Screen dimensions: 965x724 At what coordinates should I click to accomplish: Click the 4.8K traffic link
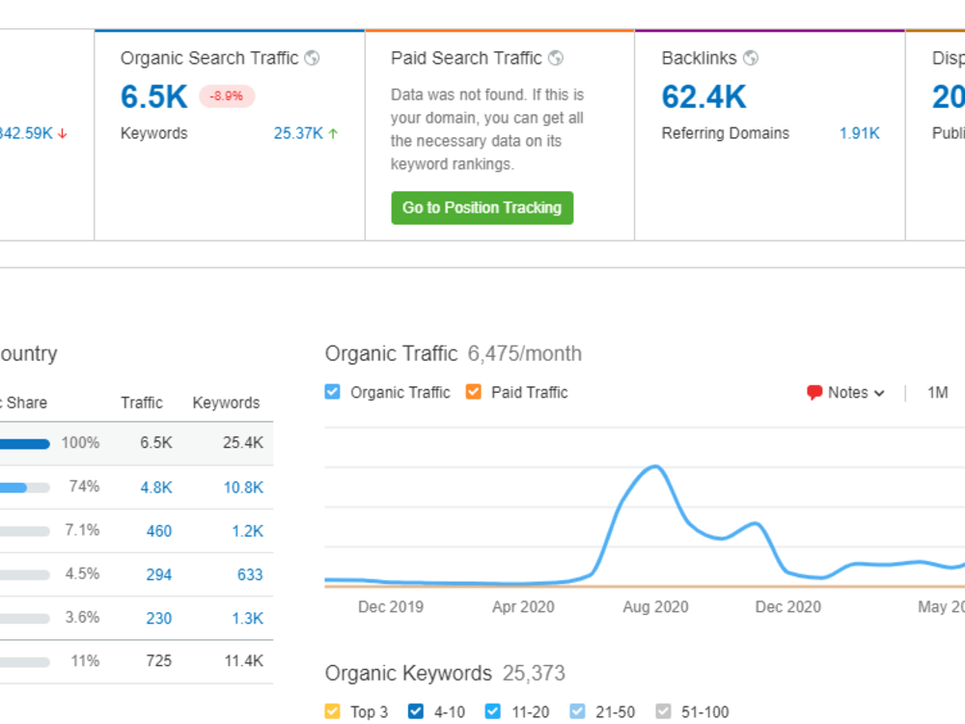156,487
